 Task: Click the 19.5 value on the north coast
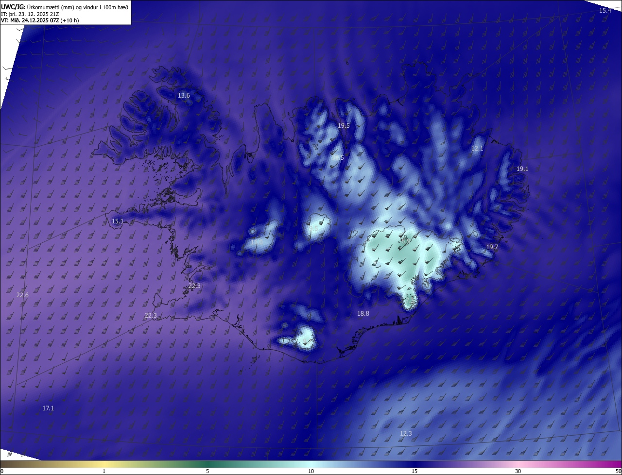click(x=344, y=125)
